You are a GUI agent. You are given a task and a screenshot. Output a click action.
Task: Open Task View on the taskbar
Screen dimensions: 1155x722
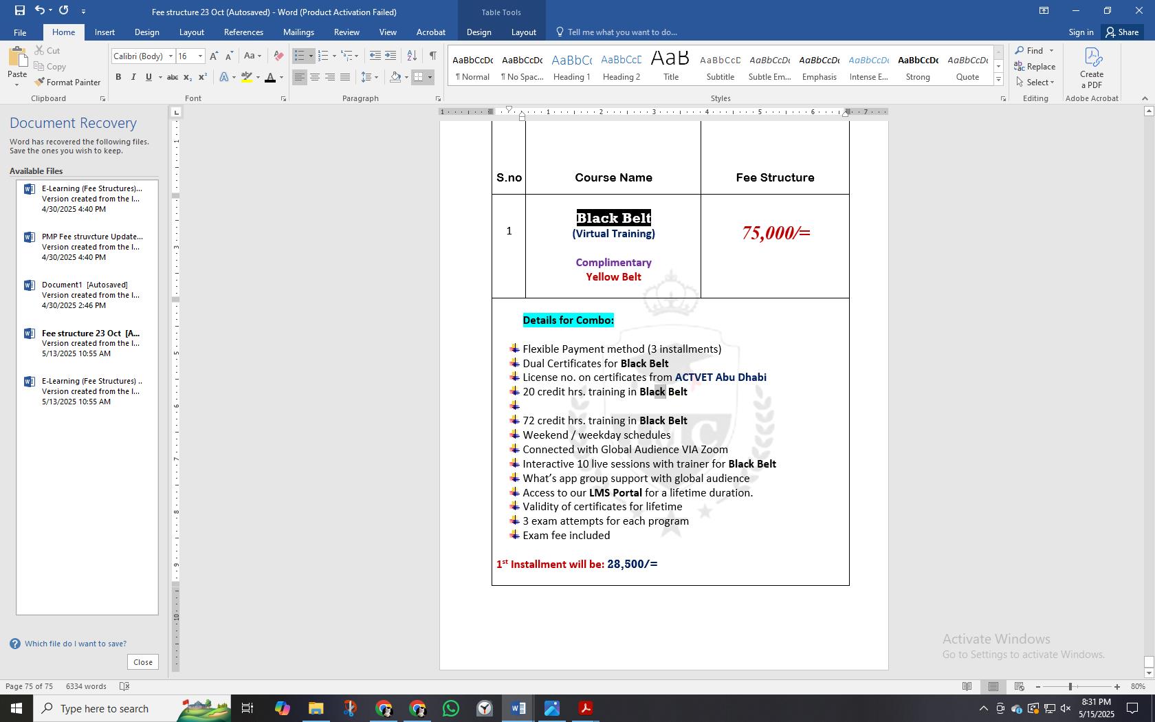[247, 708]
